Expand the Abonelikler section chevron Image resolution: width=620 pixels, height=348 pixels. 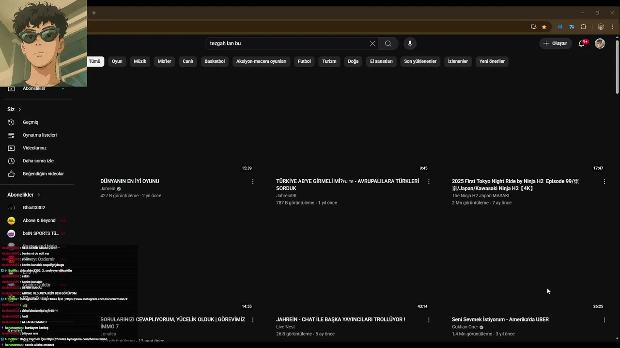39,195
